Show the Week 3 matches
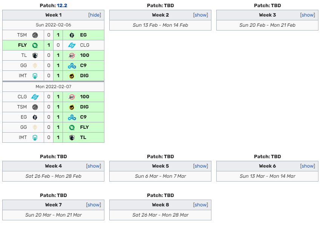329x229 pixels. pos(308,15)
